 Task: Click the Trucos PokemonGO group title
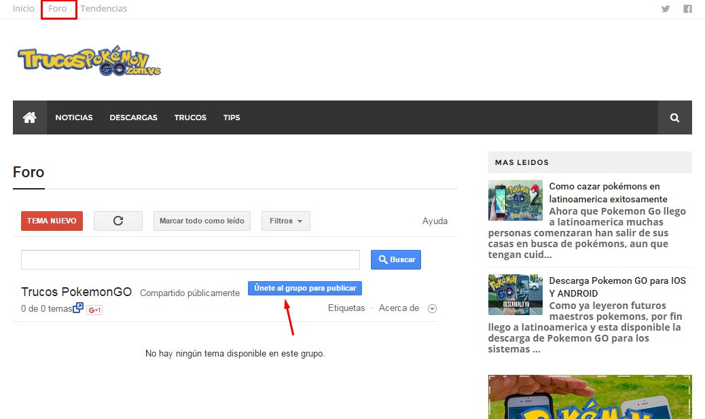77,292
